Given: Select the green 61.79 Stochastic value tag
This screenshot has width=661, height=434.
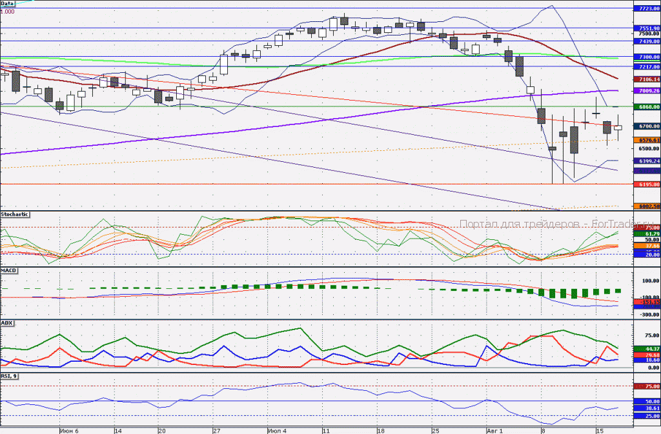Looking at the screenshot, I should pyautogui.click(x=647, y=233).
